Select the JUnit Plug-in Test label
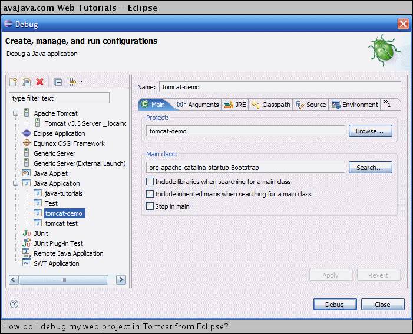 click(58, 243)
